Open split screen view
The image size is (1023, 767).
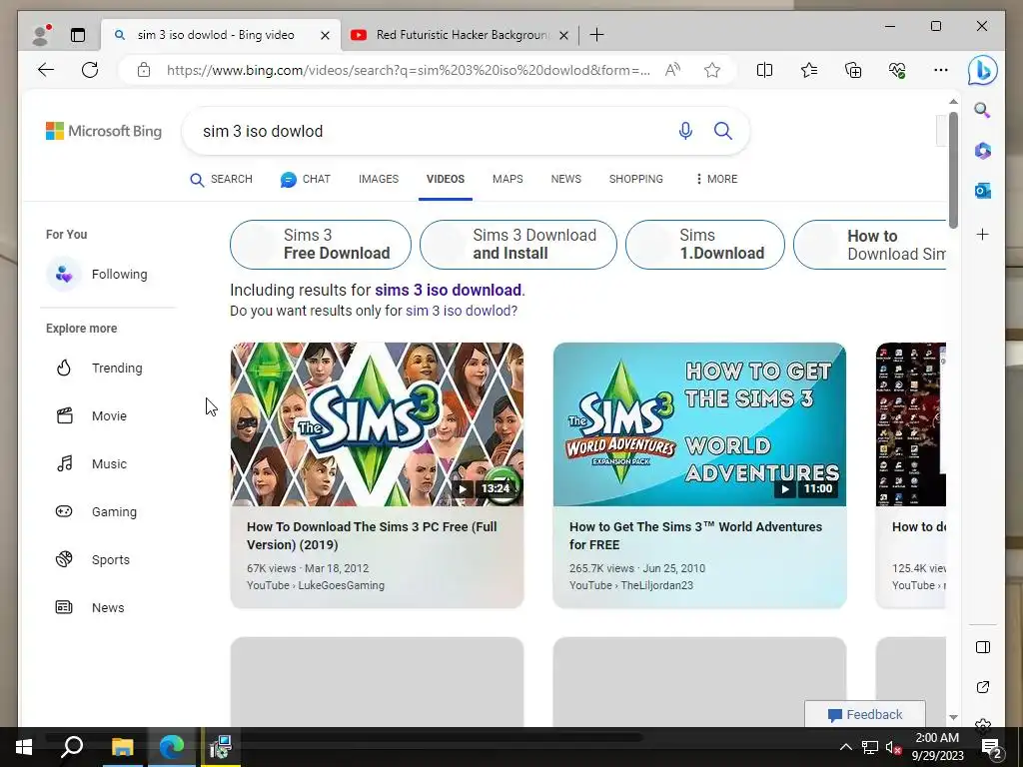coord(764,70)
